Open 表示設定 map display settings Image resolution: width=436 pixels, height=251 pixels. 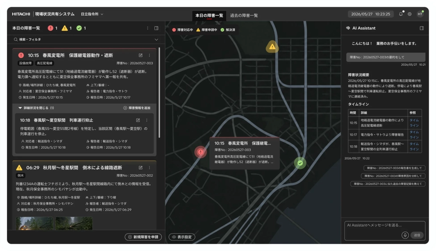[182, 237]
